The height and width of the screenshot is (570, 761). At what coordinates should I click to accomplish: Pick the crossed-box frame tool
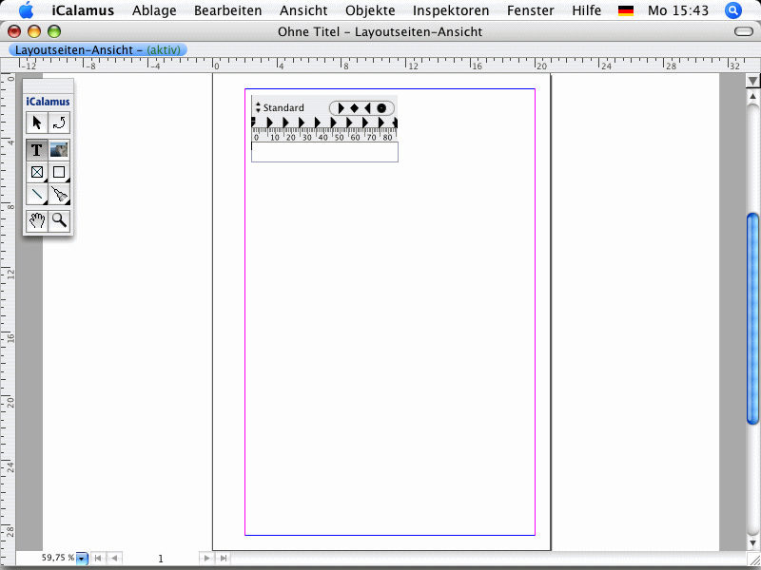[37, 173]
